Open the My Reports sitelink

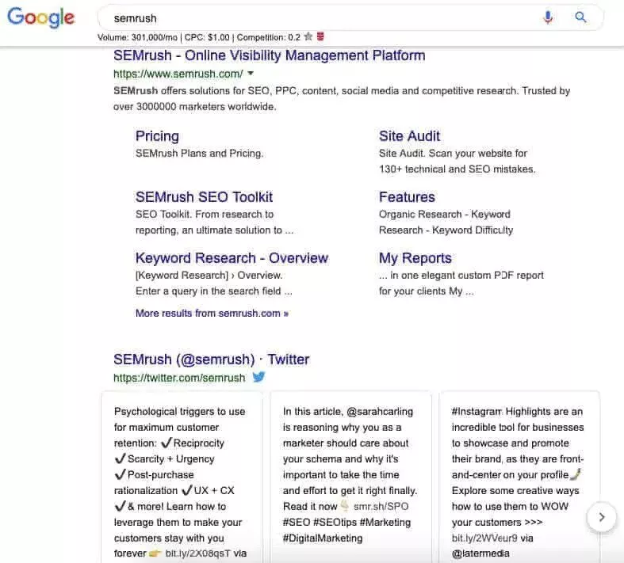point(415,258)
